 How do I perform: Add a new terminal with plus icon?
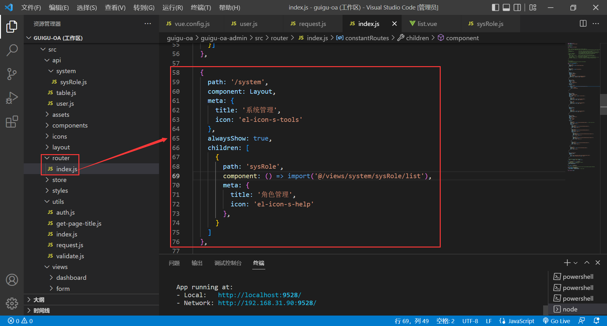click(x=567, y=263)
